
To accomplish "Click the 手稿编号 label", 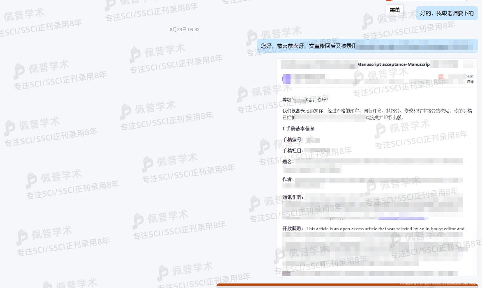I will 293,140.
